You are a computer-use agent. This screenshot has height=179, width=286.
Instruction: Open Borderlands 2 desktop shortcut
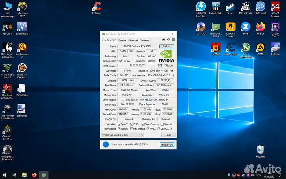click(22, 51)
